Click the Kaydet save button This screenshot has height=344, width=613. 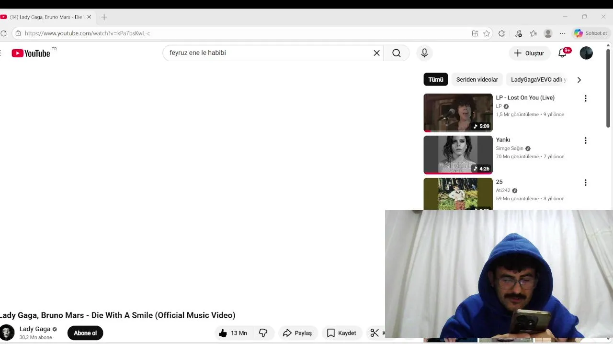point(341,333)
